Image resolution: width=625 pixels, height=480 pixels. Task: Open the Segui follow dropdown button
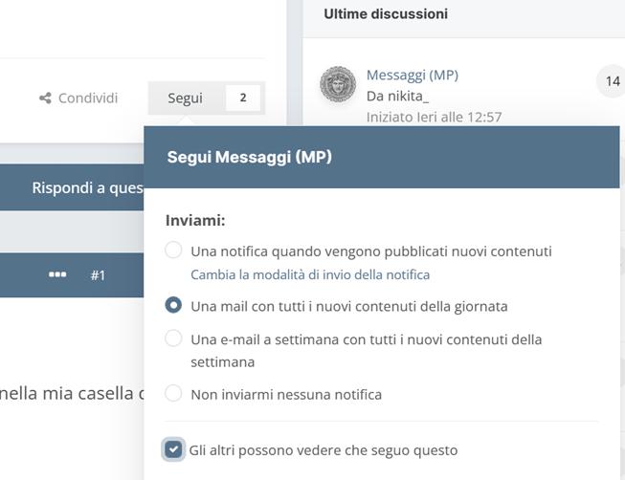[186, 98]
